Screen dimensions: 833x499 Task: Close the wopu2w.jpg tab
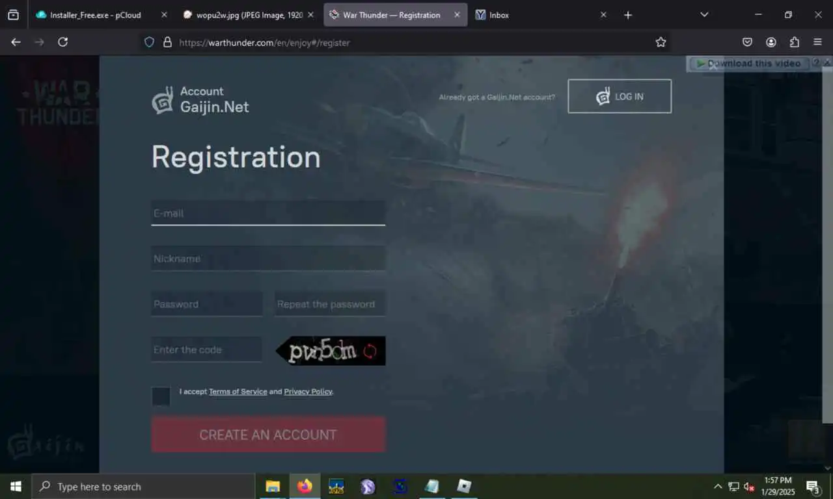coord(310,15)
